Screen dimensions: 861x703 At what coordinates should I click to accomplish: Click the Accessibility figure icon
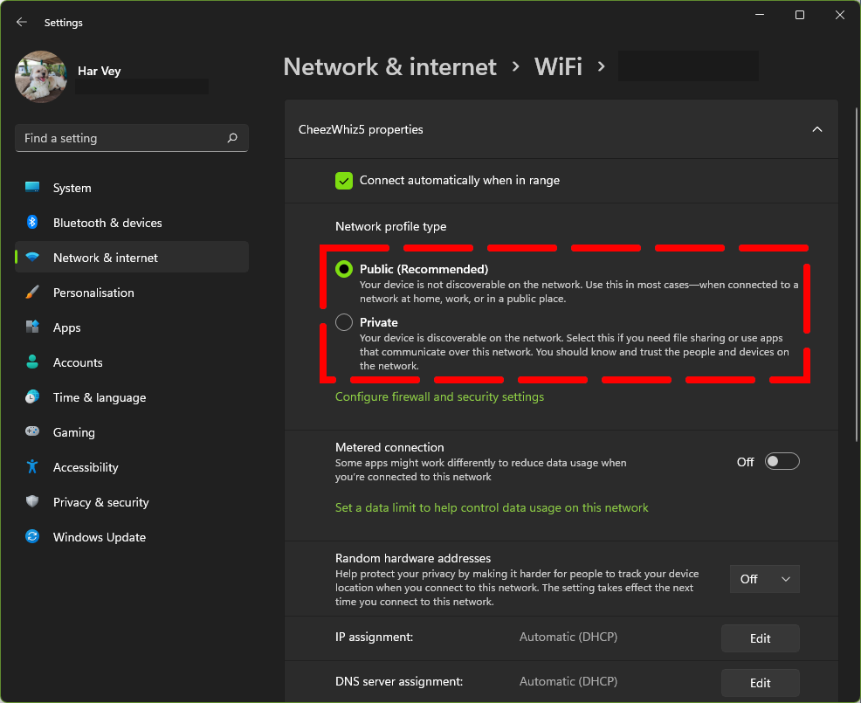point(32,467)
